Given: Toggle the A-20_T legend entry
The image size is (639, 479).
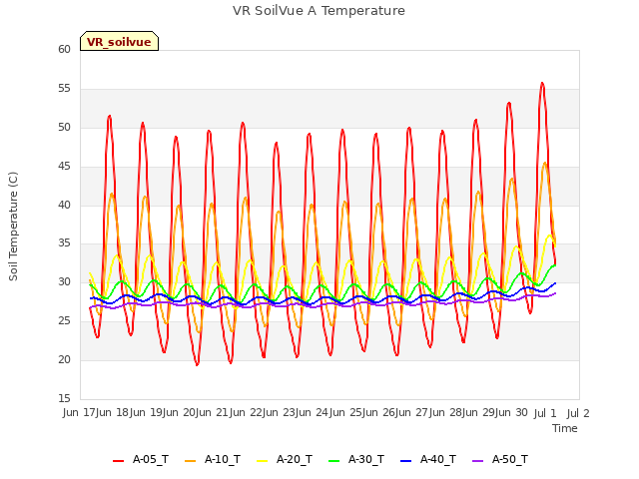Looking at the screenshot, I should pyautogui.click(x=285, y=459).
